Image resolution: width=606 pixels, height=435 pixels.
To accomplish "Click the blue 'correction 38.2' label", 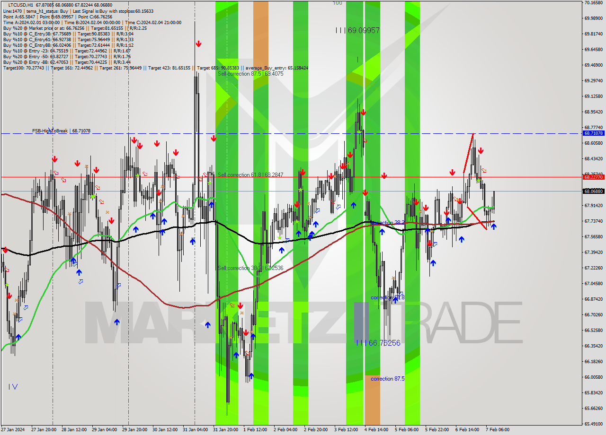I will pyautogui.click(x=388, y=222).
